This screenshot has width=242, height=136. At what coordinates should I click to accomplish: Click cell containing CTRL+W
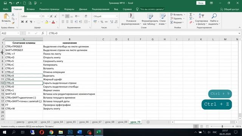[24, 108]
